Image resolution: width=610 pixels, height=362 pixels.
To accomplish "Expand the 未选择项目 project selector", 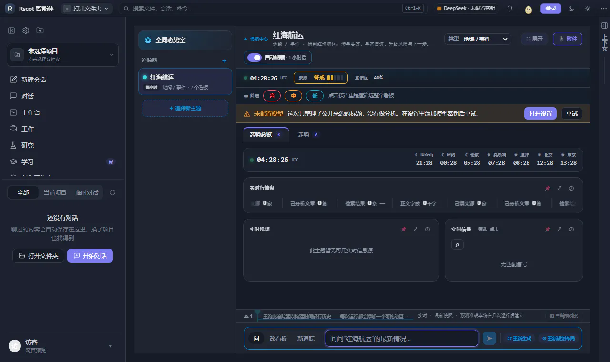I will [62, 55].
